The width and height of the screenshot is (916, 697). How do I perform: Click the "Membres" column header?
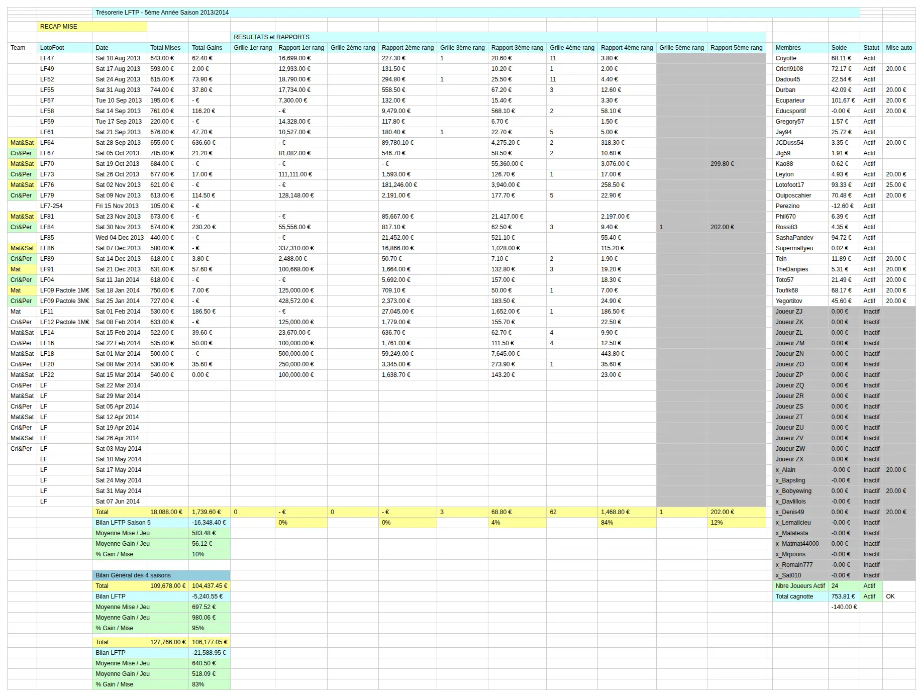(x=800, y=48)
